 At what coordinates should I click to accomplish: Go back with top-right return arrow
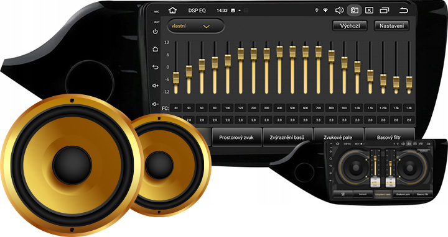pos(403,11)
